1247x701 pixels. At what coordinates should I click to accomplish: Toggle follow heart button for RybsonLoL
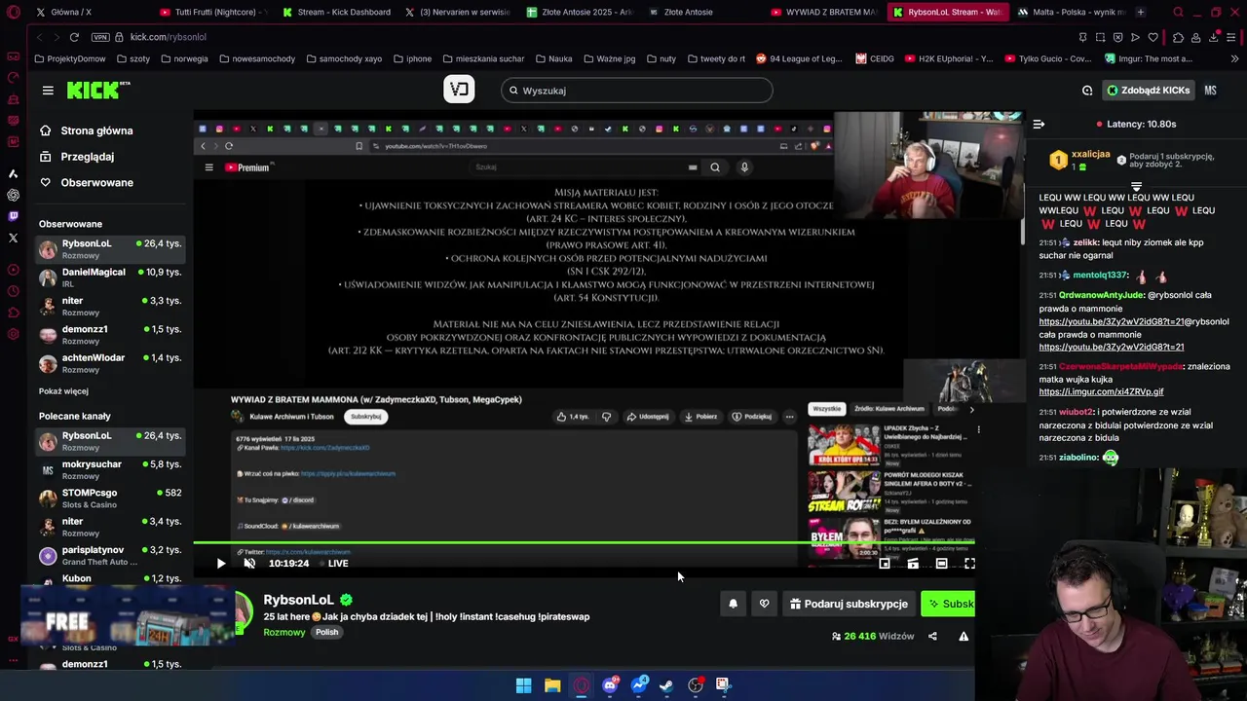(764, 604)
